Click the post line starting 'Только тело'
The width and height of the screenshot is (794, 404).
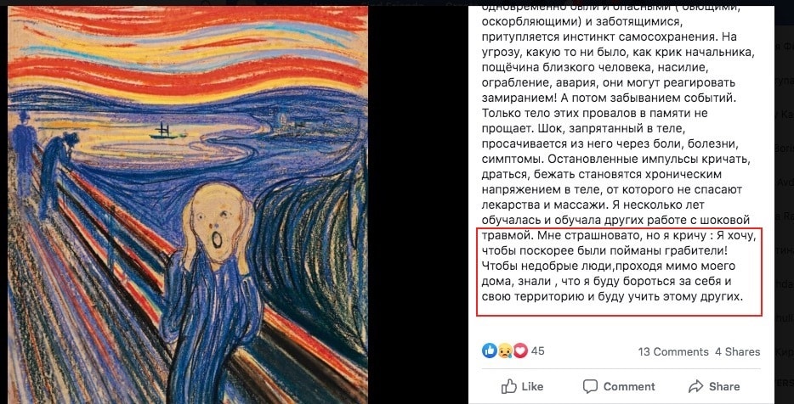tap(592, 113)
